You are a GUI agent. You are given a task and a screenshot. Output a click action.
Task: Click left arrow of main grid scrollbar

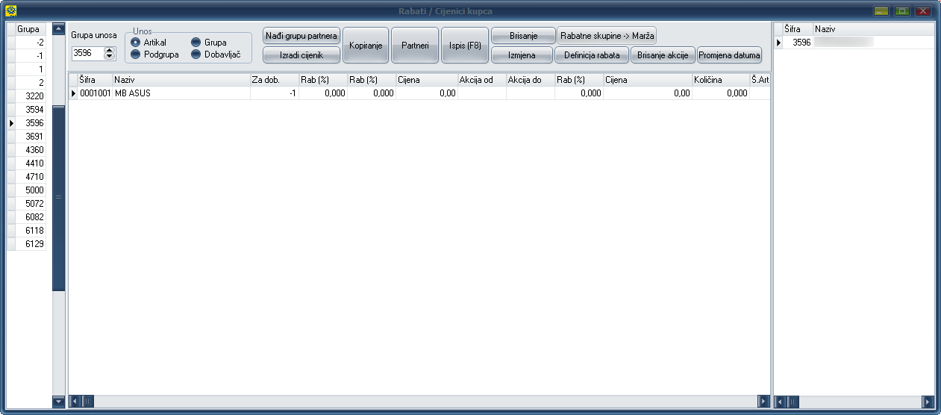(75, 402)
